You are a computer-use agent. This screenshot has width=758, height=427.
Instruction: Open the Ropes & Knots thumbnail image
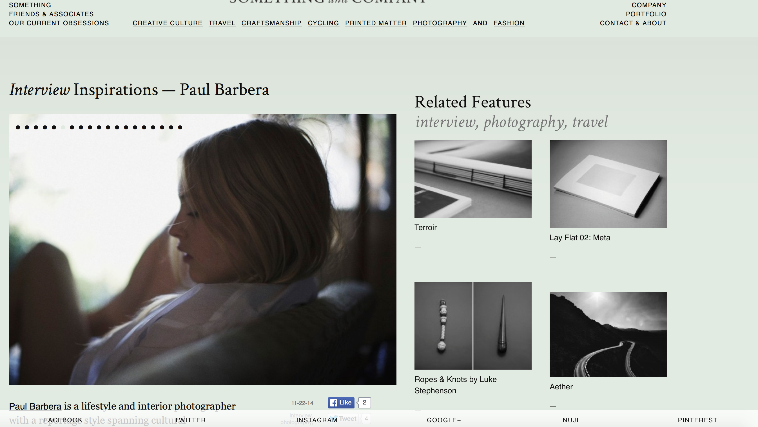click(473, 326)
